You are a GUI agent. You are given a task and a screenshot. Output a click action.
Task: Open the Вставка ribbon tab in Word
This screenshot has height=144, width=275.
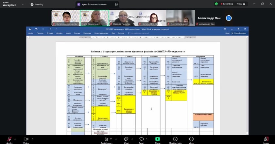[x=50, y=33]
